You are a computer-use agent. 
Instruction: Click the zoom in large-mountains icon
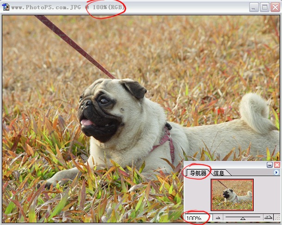click(268, 217)
